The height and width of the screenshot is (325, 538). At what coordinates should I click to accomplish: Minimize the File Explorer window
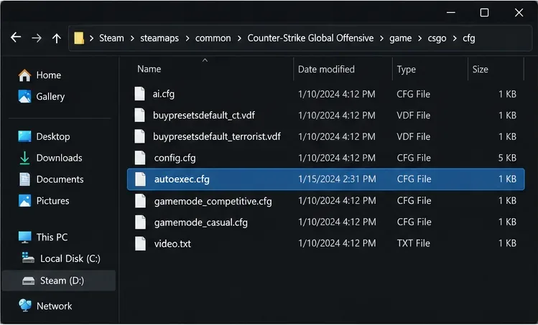tap(451, 13)
